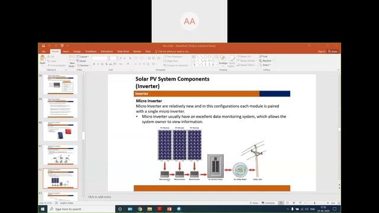Open the Shape Fill dropdown
The image size is (379, 213).
click(245, 57)
